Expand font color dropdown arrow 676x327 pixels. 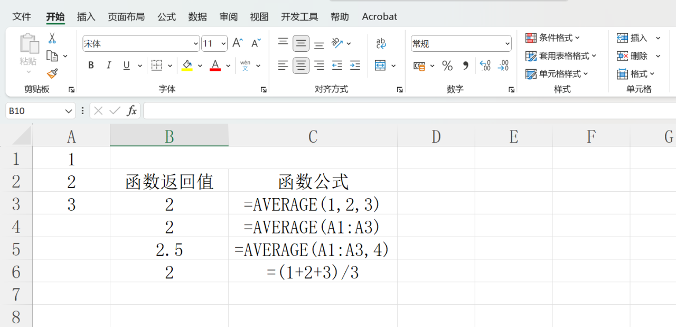[228, 66]
